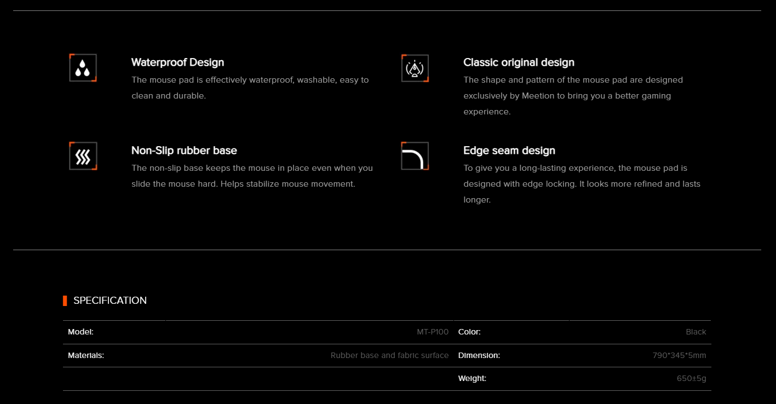Image resolution: width=776 pixels, height=404 pixels.
Task: Click the 'Helps stabilize mouse movement' paragraph
Action: click(252, 176)
